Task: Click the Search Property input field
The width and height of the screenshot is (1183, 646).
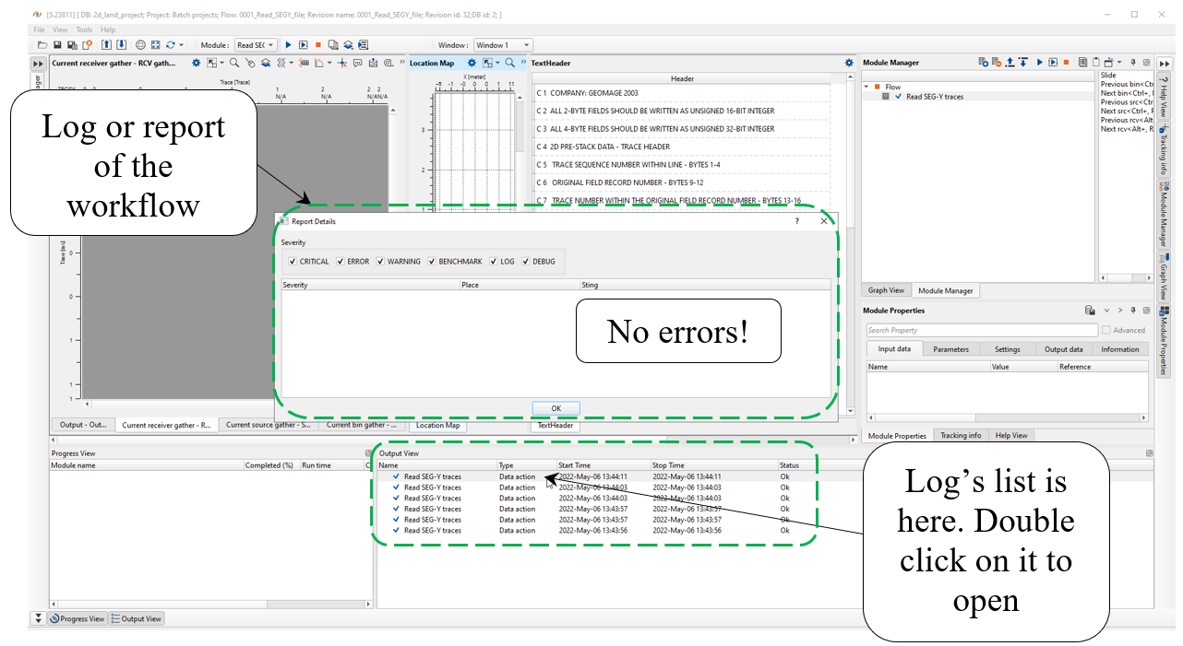Action: pyautogui.click(x=982, y=330)
